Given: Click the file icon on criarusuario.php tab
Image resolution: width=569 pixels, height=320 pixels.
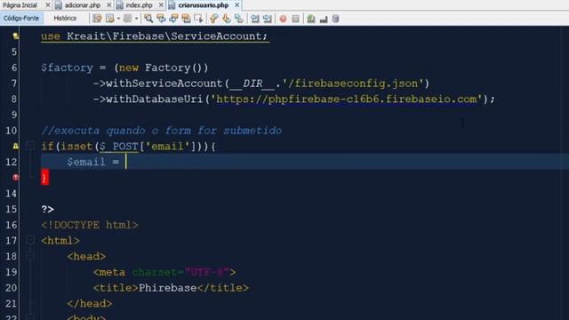Looking at the screenshot, I should pyautogui.click(x=172, y=5).
